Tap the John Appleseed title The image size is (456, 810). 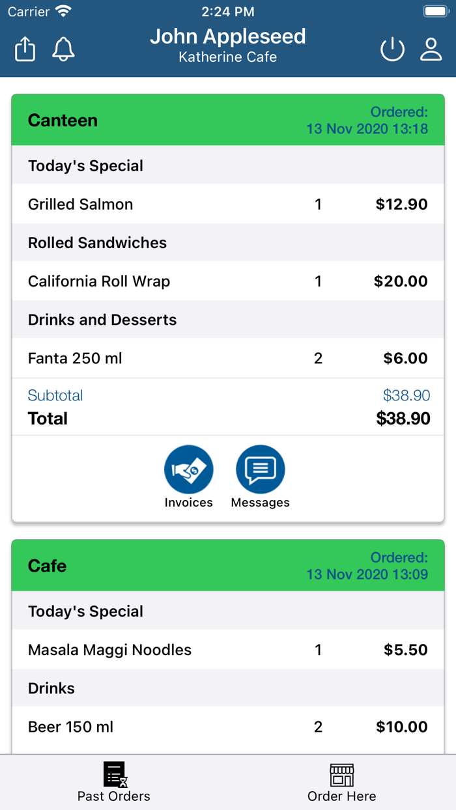[228, 36]
